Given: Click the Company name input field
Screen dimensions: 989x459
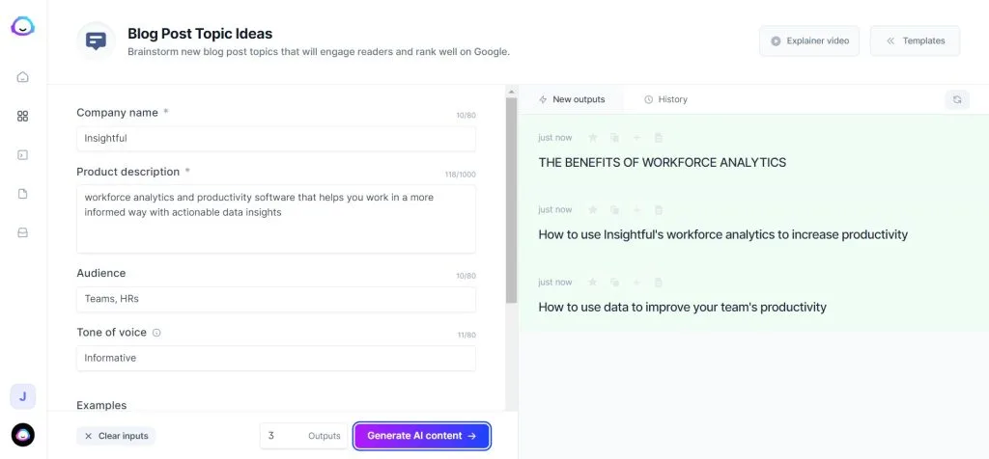Looking at the screenshot, I should (276, 139).
